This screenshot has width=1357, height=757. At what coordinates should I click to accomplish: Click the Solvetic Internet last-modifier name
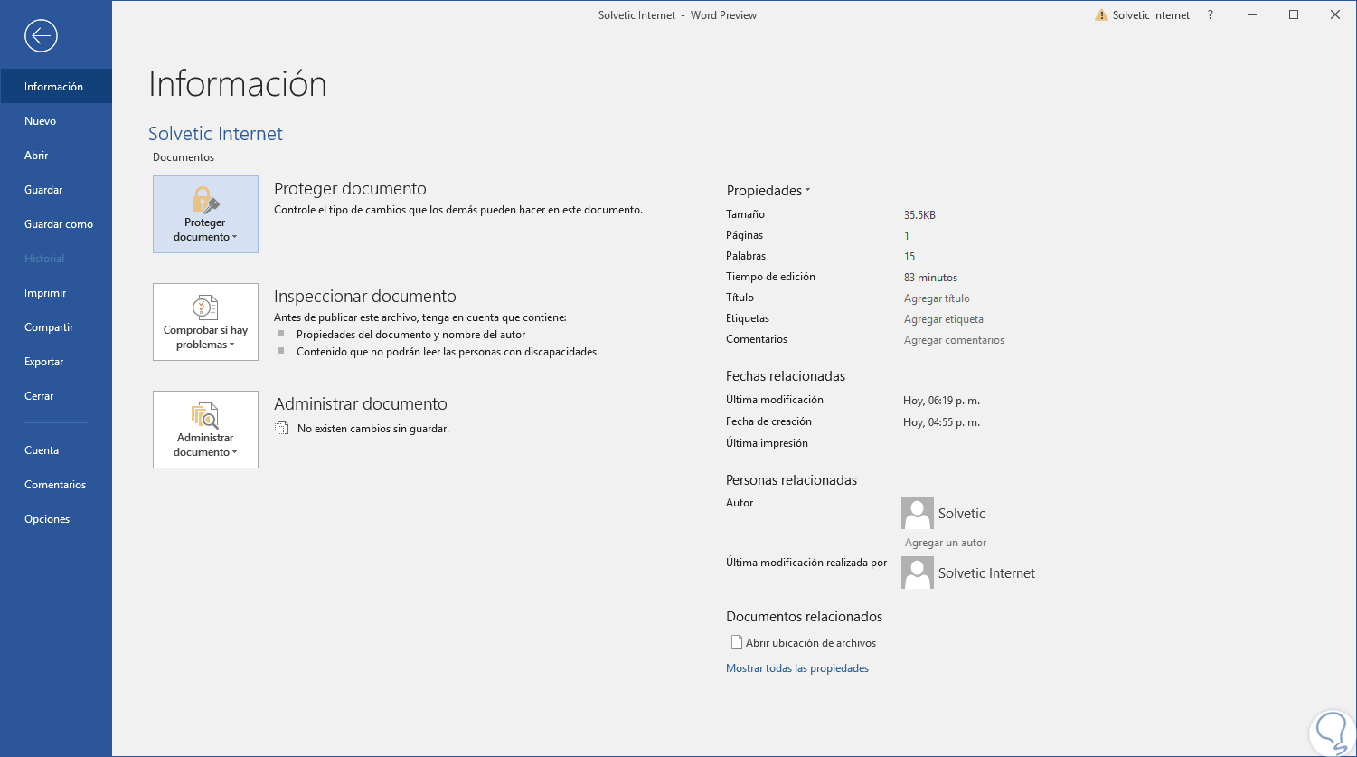(986, 573)
